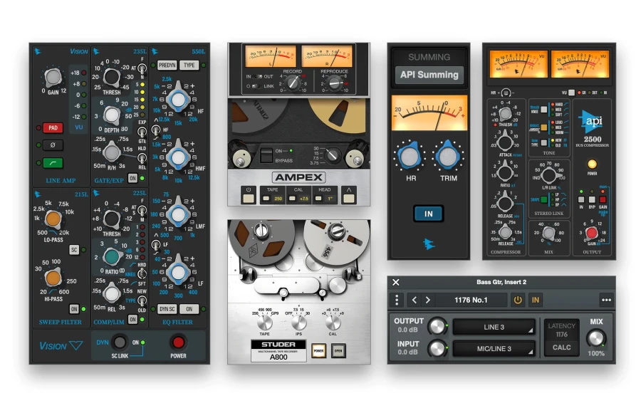641x408 pixels.
Task: Click the Ampex RECORD level knob
Action: [x=293, y=83]
